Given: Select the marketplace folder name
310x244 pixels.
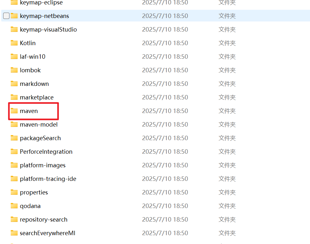Looking at the screenshot, I should tap(37, 98).
